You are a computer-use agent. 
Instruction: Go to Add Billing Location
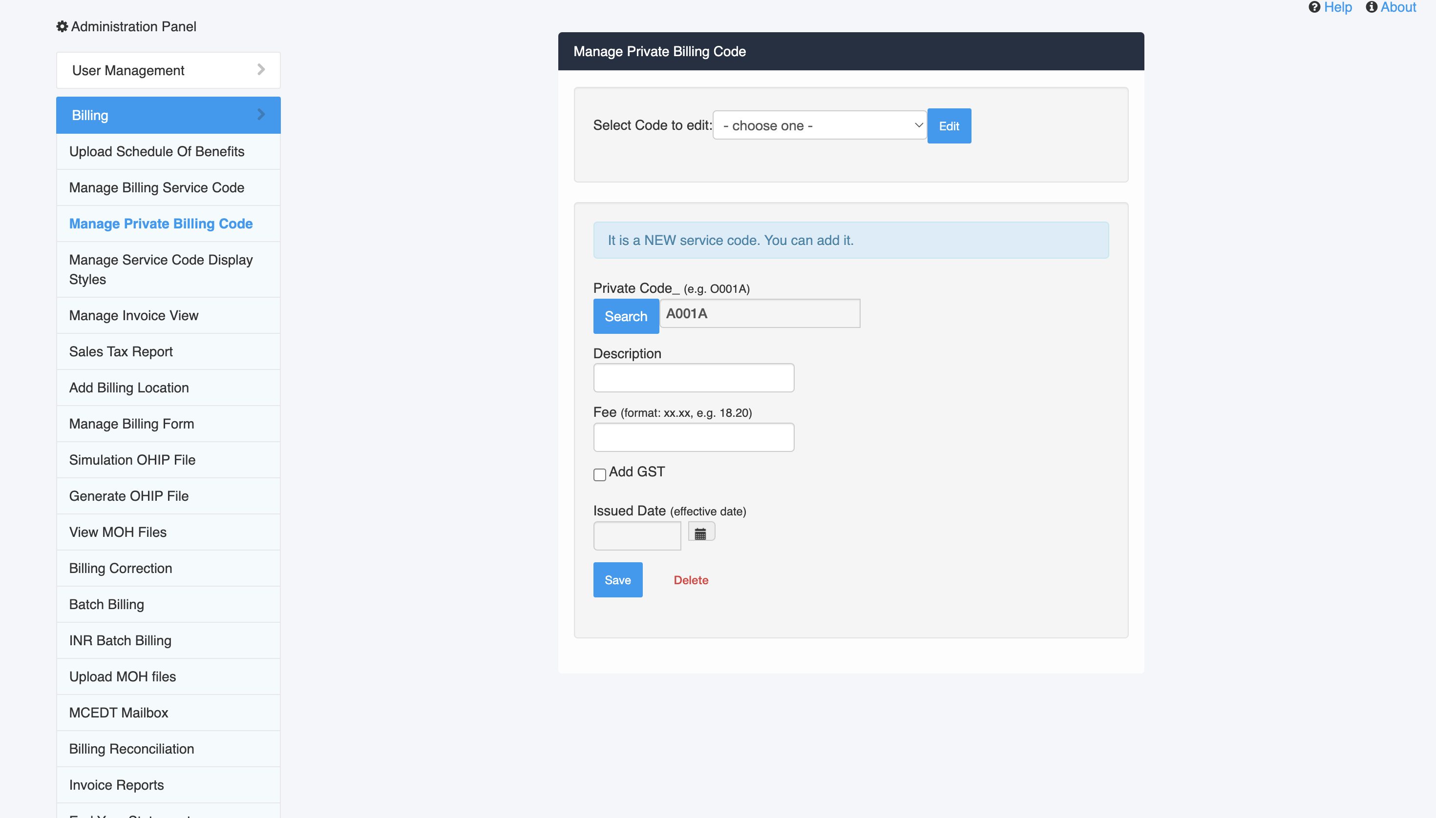(x=168, y=388)
